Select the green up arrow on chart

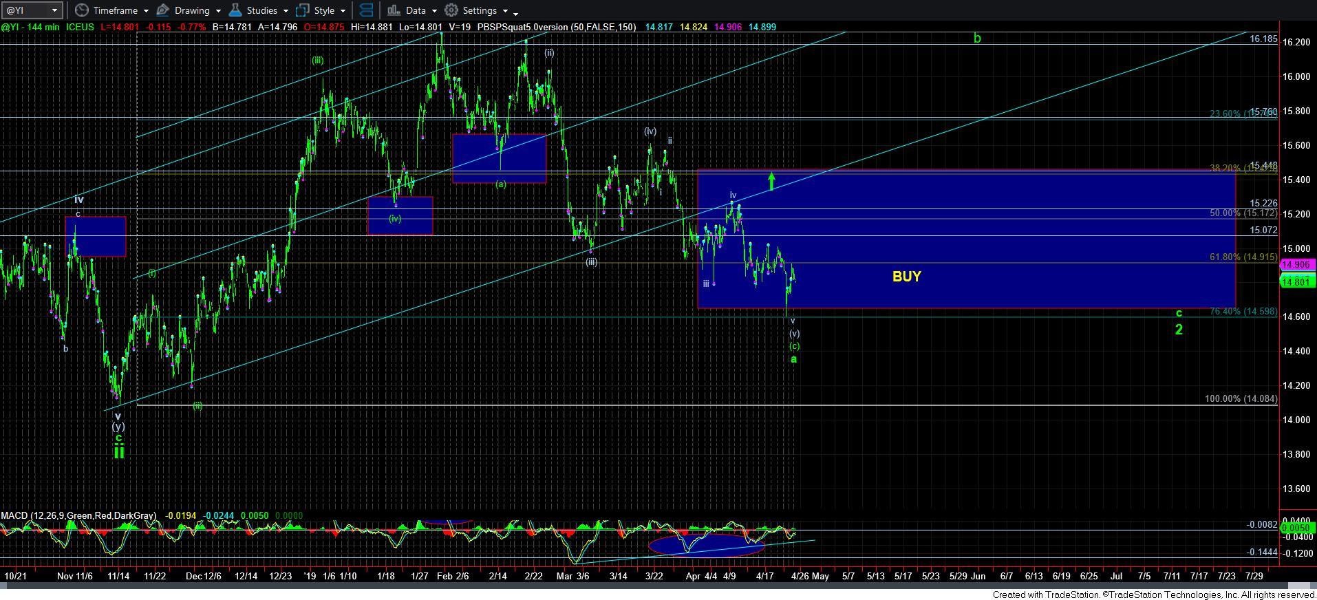(x=771, y=181)
